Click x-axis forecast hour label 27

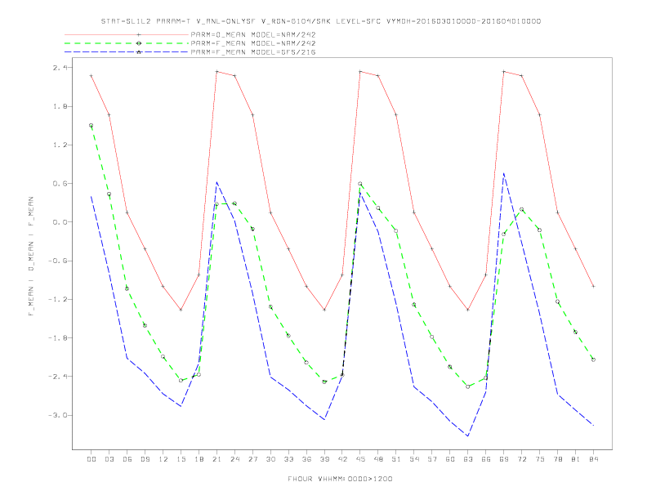coord(252,459)
